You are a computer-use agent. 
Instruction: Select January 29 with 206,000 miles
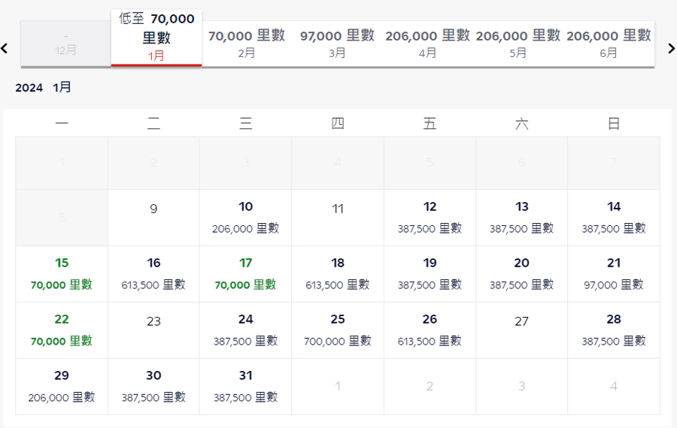pos(62,387)
